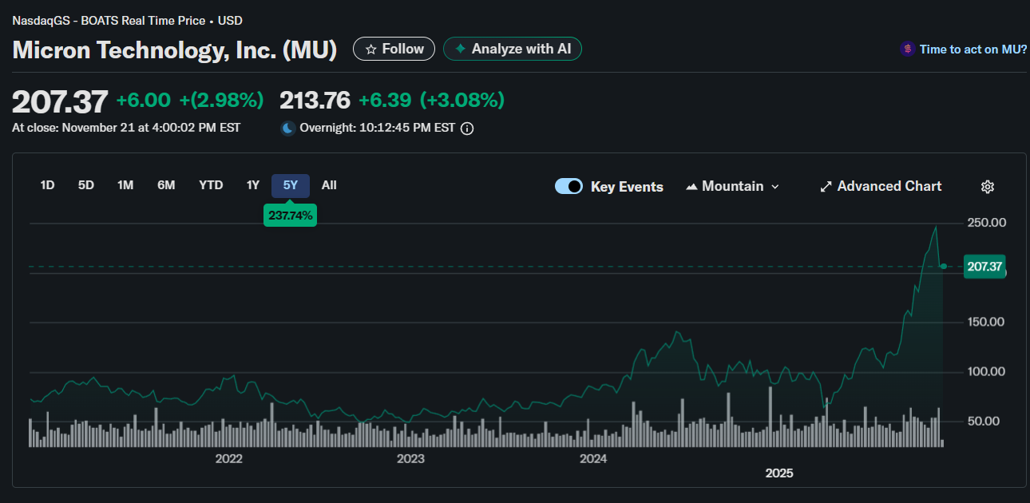The height and width of the screenshot is (503, 1030).
Task: Click the 150.00 y-axis label
Action: (985, 322)
